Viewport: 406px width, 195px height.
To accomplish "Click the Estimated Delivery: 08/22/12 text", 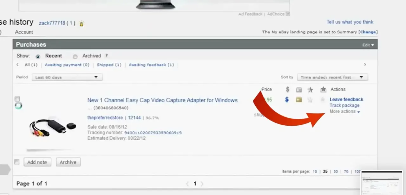I will (x=116, y=138).
